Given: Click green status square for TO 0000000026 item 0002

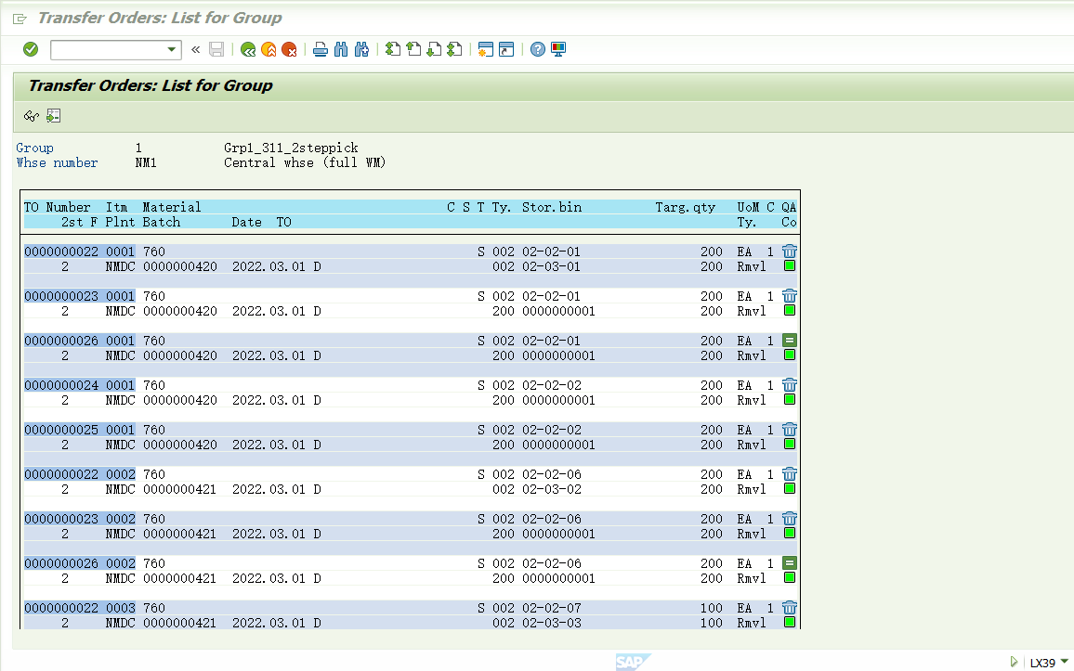Looking at the screenshot, I should (790, 577).
